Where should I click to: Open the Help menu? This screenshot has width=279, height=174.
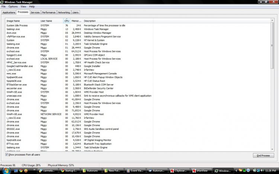[x=32, y=7]
